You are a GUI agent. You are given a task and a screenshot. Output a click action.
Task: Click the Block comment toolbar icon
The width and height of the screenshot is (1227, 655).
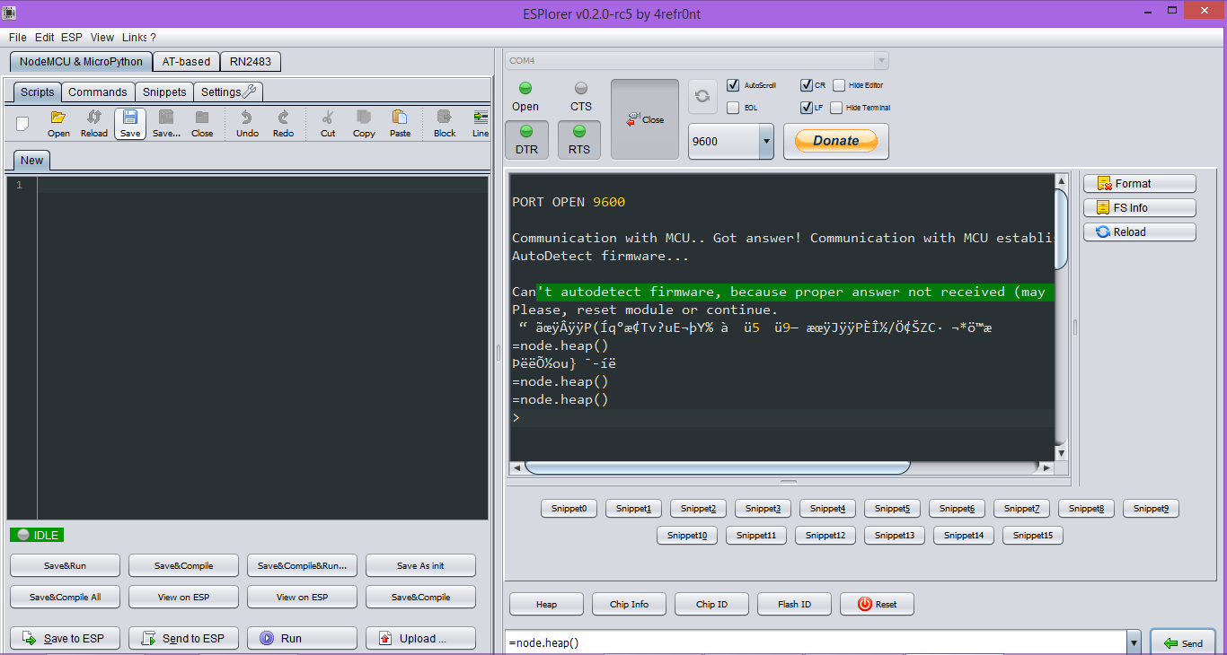coord(445,123)
